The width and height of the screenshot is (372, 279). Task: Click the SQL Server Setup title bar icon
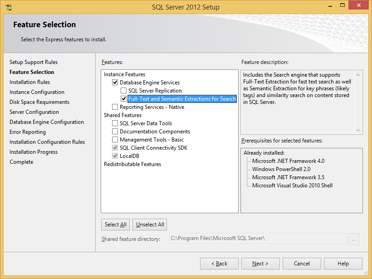(8, 7)
